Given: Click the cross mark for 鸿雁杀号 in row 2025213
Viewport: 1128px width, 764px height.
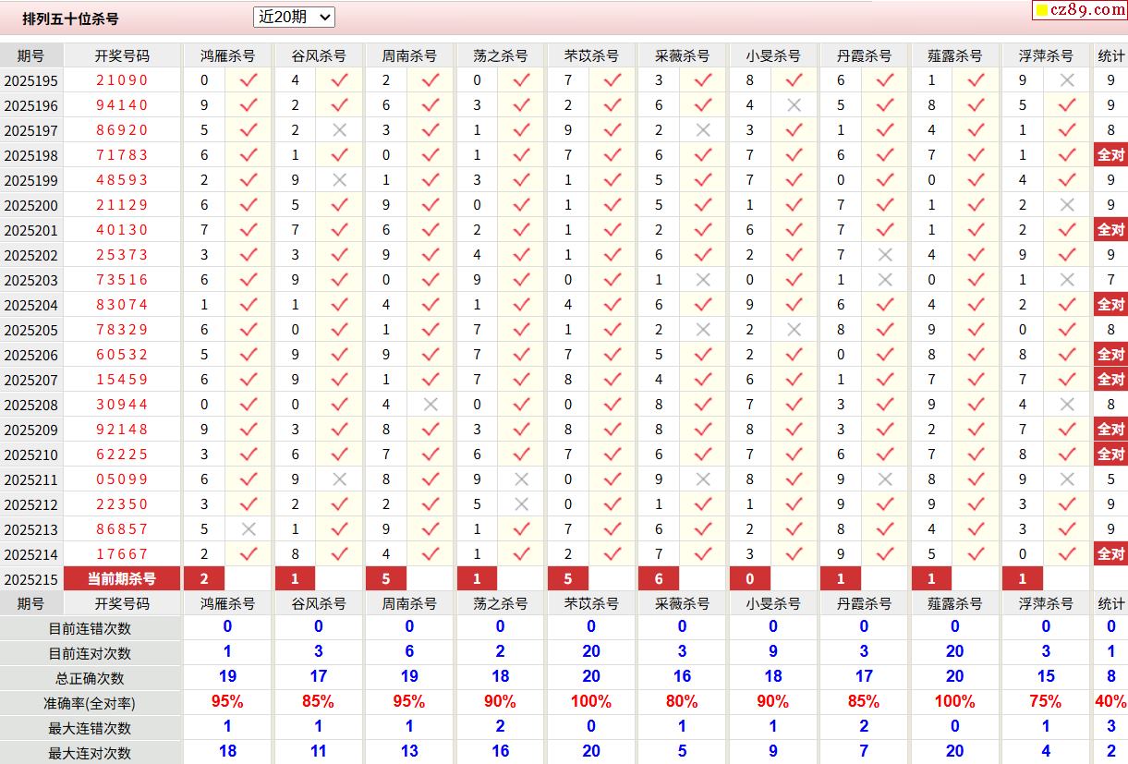Looking at the screenshot, I should 248,529.
